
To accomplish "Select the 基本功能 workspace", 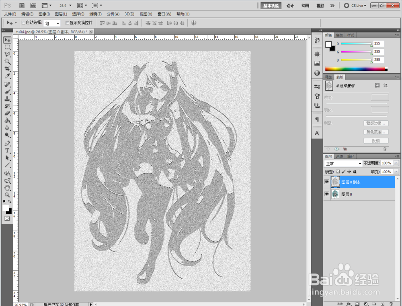I will (x=271, y=6).
